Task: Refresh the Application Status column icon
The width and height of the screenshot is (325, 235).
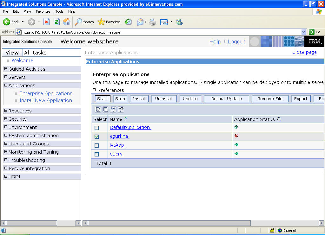Action: click(x=279, y=119)
